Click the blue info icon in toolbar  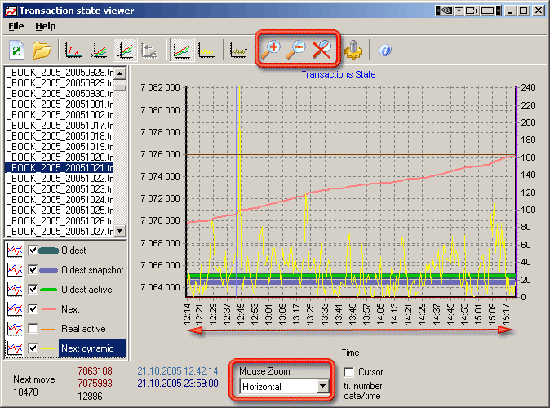(385, 51)
